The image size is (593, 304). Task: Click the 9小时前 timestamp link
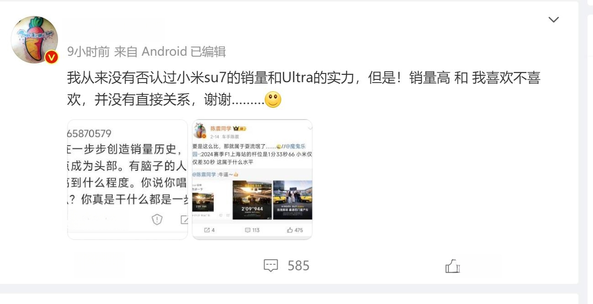pos(88,52)
